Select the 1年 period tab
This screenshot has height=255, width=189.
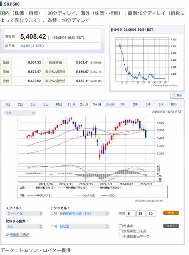[122, 104]
